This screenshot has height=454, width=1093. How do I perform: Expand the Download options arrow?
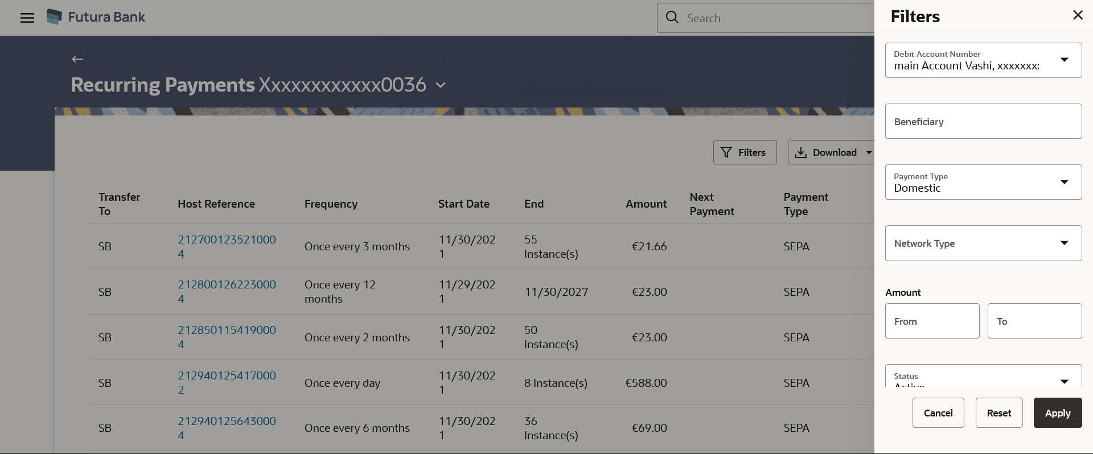click(869, 152)
